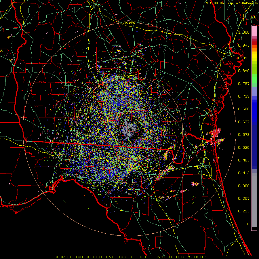Select the 0.627 legend value
The image size is (259, 259).
[244, 122]
